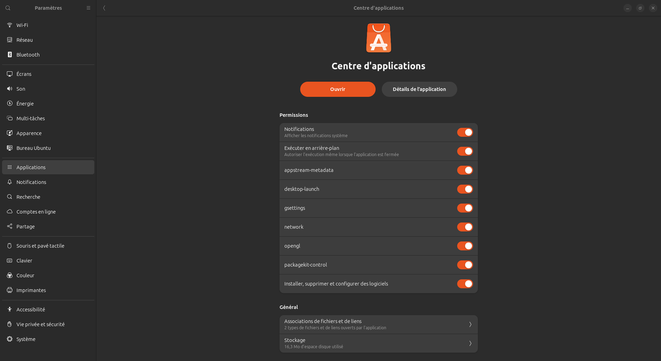The height and width of the screenshot is (361, 661).
Task: Open Détails de l'application
Action: [x=419, y=89]
